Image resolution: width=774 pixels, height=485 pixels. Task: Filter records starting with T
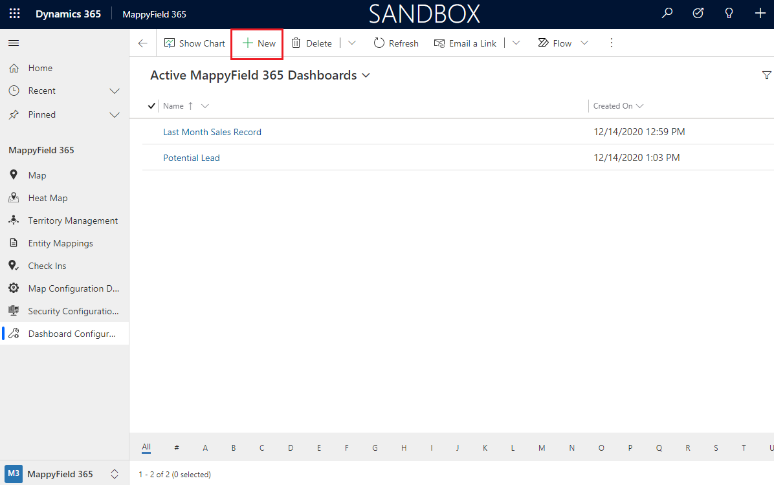744,448
